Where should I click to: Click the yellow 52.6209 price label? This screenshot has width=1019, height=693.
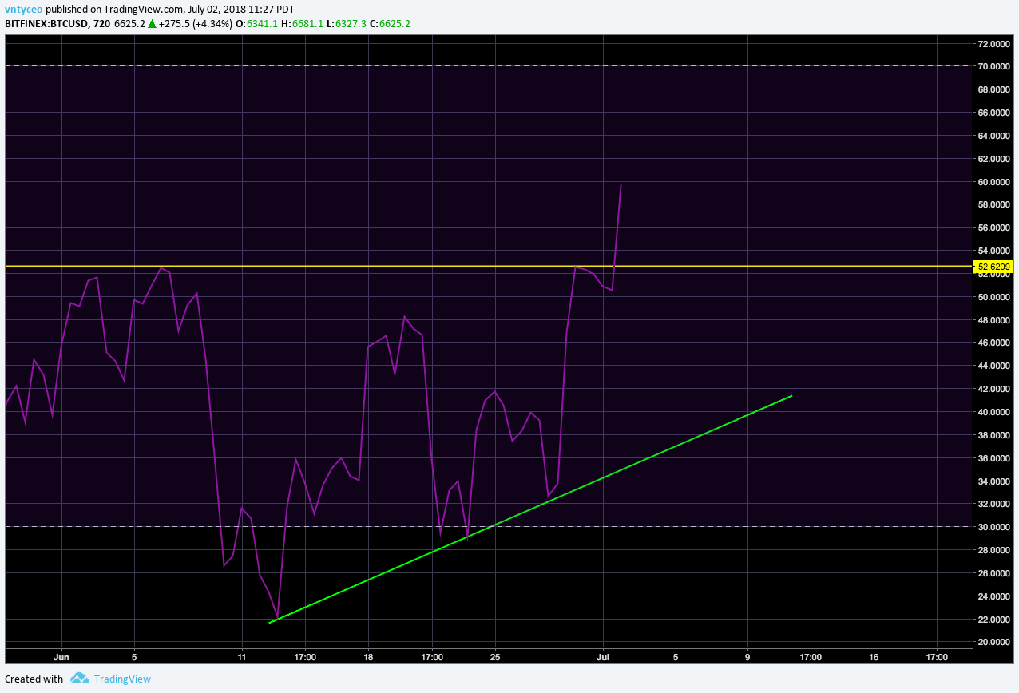pyautogui.click(x=995, y=267)
